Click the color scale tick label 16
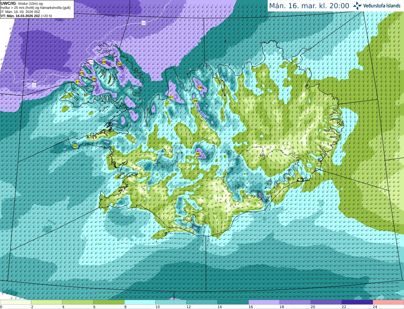This screenshot has height=309, width=404. click(x=251, y=307)
